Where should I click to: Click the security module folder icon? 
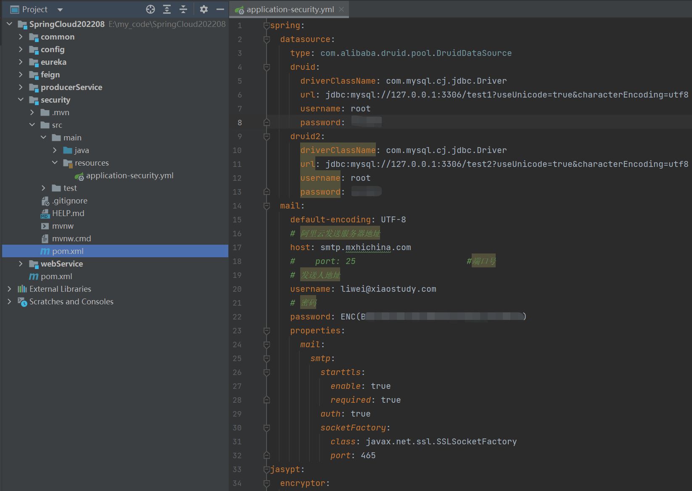(x=34, y=100)
